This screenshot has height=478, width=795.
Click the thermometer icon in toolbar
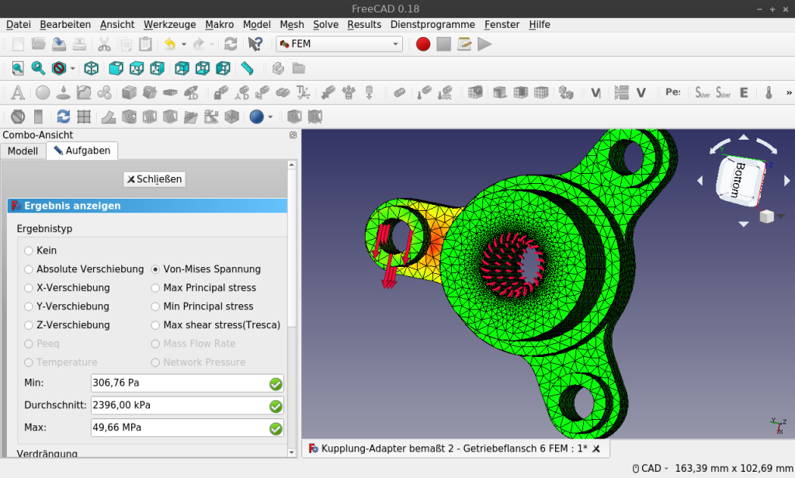769,93
